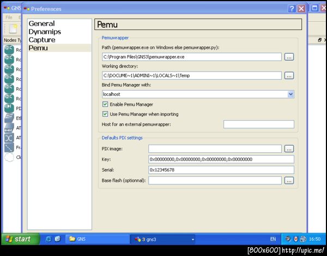This screenshot has height=256, width=327.
Task: Click the first system tray icon left of the shield
Action: [x=288, y=239]
